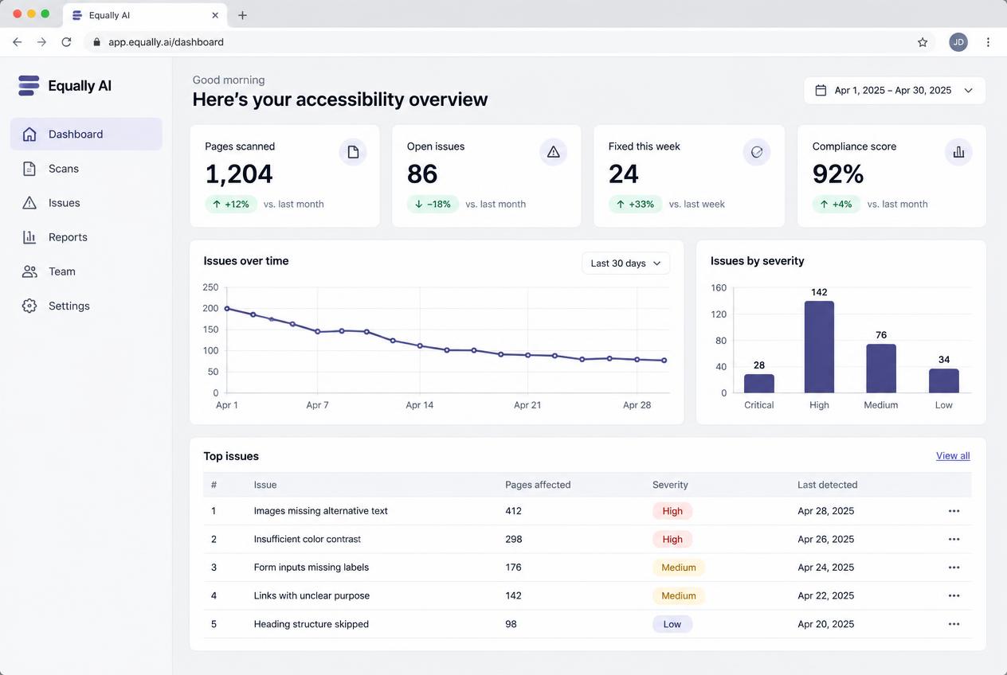Open more options for Form inputs missing labels

(x=954, y=568)
